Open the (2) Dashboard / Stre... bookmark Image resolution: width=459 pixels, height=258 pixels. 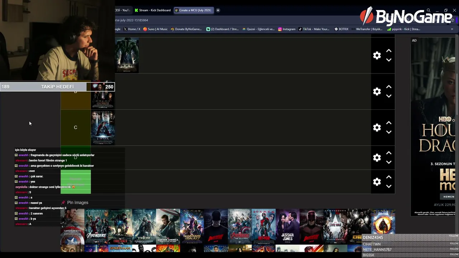point(223,29)
